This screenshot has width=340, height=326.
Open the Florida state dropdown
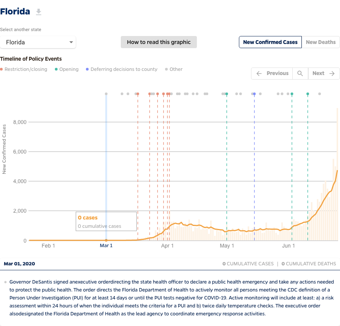[38, 42]
